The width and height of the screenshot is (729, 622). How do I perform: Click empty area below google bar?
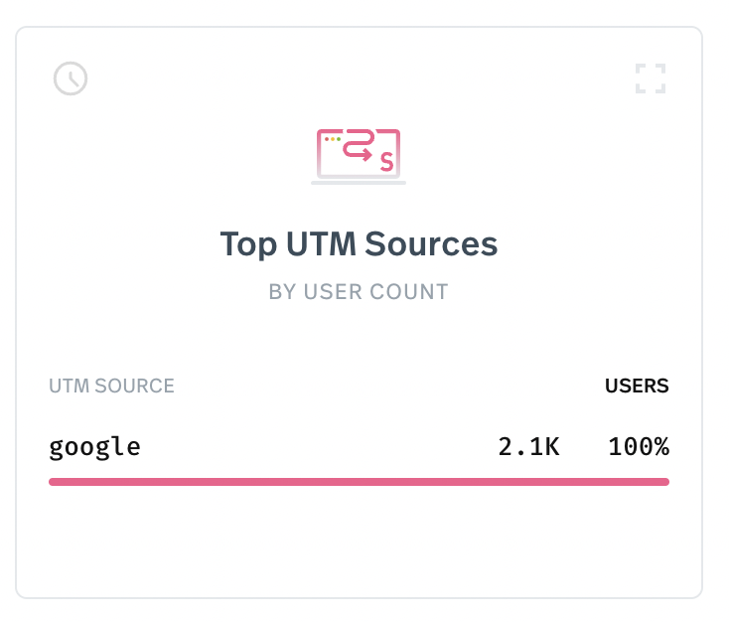359,540
